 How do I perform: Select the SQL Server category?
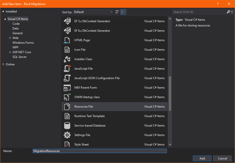19,57
